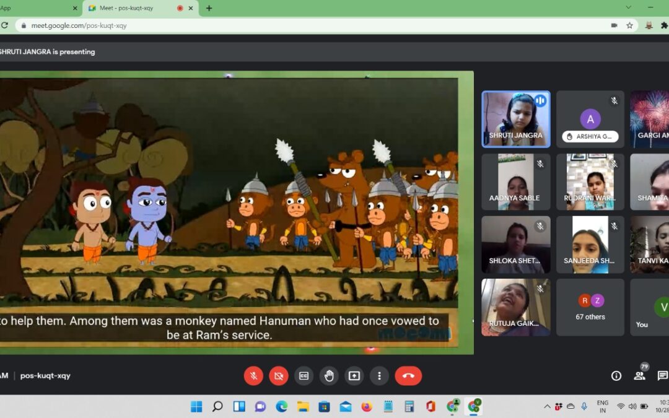Raise hand in the meeting

(x=329, y=376)
